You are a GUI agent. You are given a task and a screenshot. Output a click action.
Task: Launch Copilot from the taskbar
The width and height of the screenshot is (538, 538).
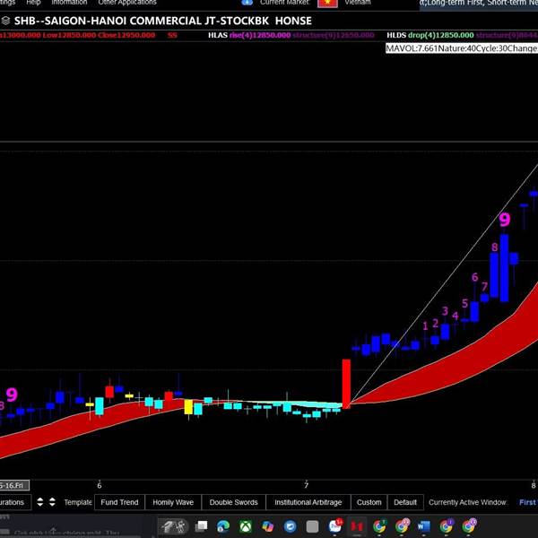(267, 525)
